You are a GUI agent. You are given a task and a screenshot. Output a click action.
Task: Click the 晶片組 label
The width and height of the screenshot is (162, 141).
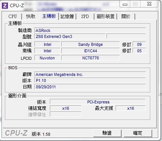(x=25, y=44)
